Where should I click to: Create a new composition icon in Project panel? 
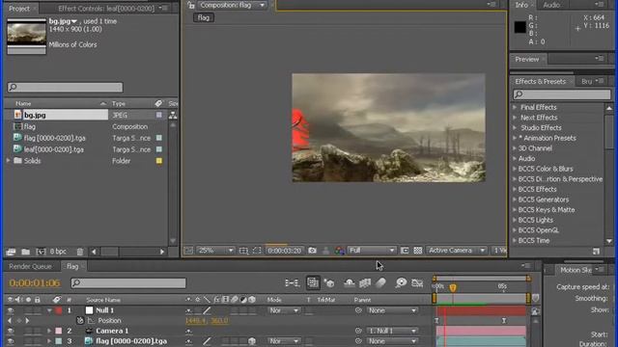[x=41, y=252]
